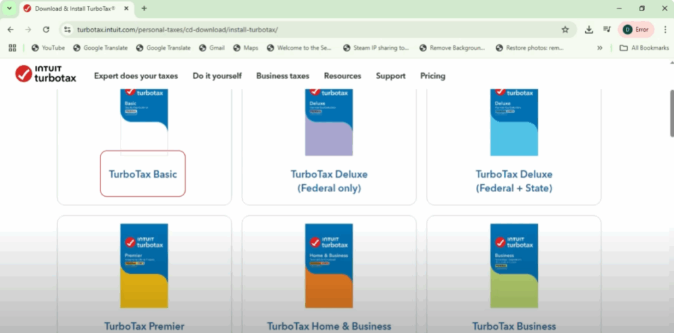Viewport: 674px width, 333px height.
Task: Open the Remove Background bookmark
Action: click(x=452, y=47)
